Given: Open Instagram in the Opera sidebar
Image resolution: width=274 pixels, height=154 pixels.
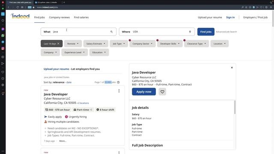Looking at the screenshot, I should point(3,48).
